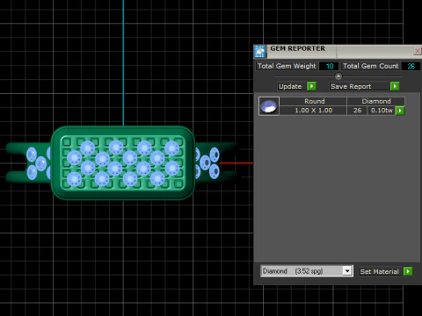
Task: Click the gem quantity cell '26' in table
Action: 357,111
